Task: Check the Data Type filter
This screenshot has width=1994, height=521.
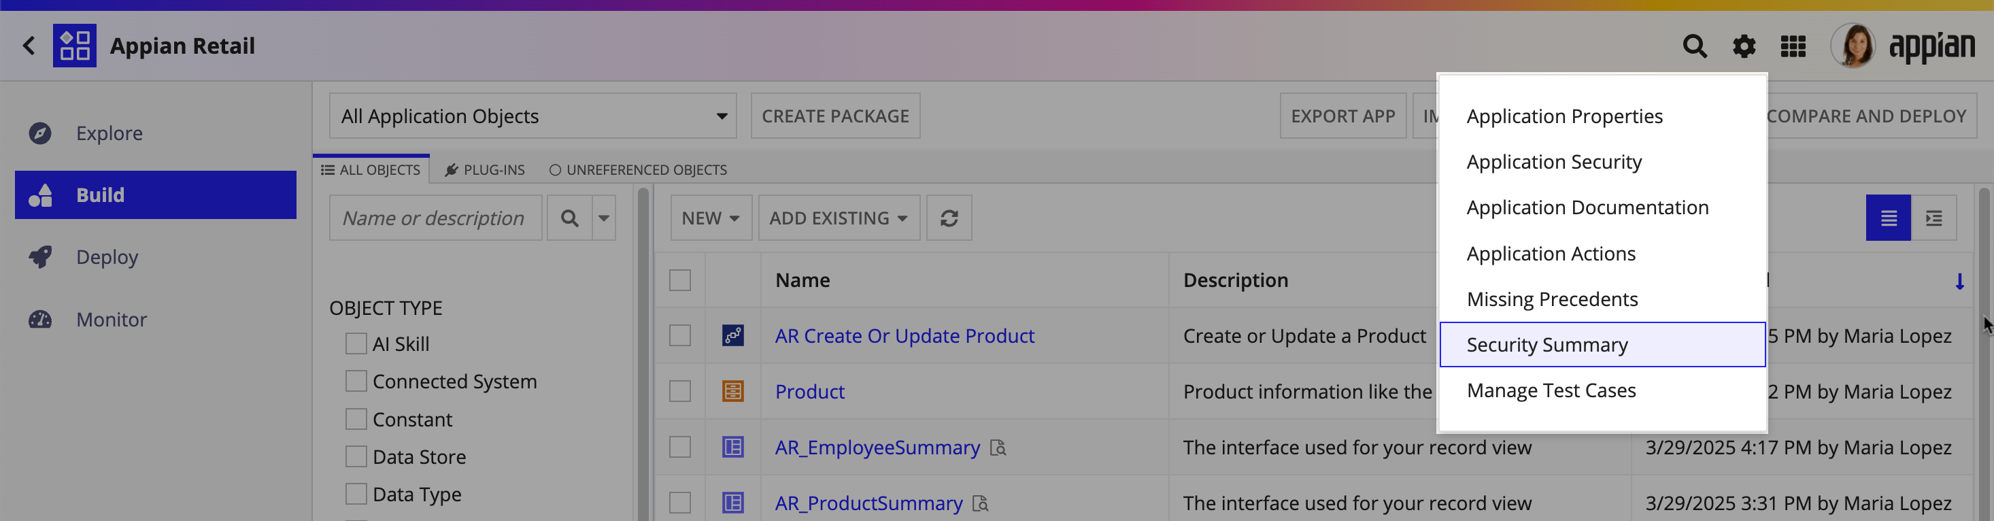Action: coord(356,494)
